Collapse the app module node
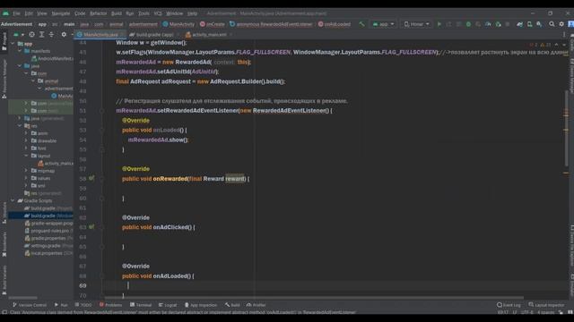Image resolution: width=574 pixels, height=322 pixels. 13,44
